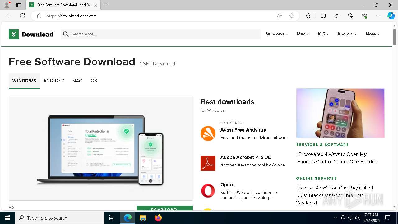This screenshot has width=398, height=224.
Task: Open the tab actions menu icon
Action: coord(19,5)
